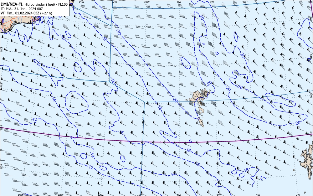Viewport: 313px width, 196px height.
Task: Click the 8W longitude label on the bottom edge
Action: (179, 195)
